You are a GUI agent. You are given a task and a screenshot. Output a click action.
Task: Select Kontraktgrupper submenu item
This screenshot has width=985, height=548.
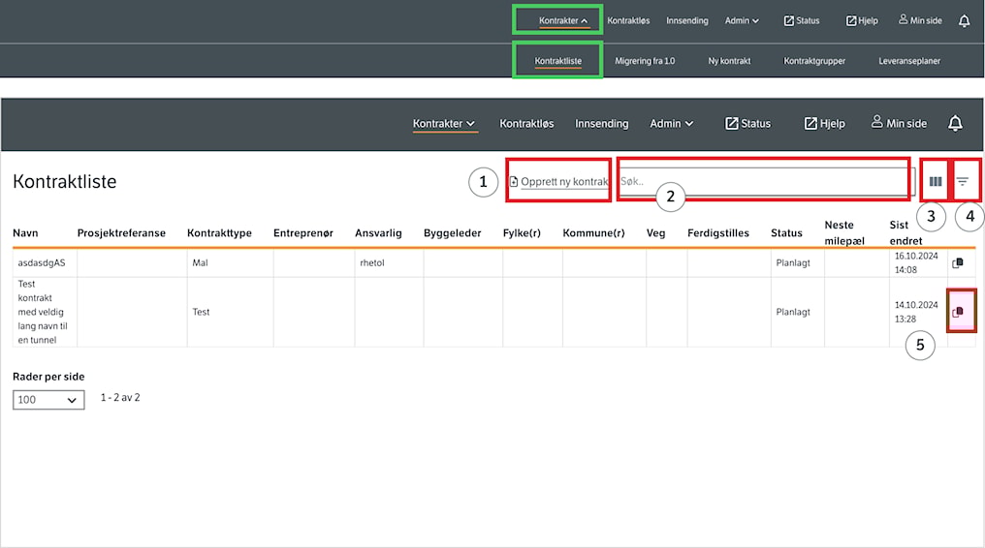814,61
